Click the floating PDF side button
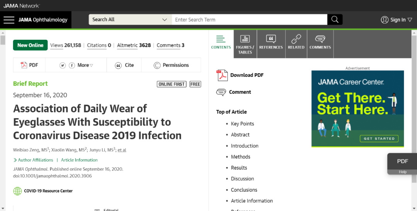417x211 pixels. 402,161
